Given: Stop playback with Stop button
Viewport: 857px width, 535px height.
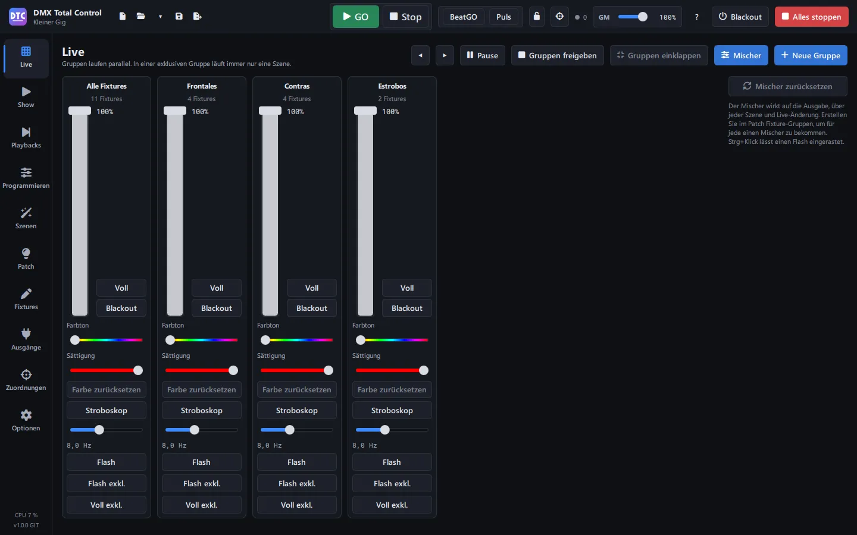Looking at the screenshot, I should pos(406,17).
